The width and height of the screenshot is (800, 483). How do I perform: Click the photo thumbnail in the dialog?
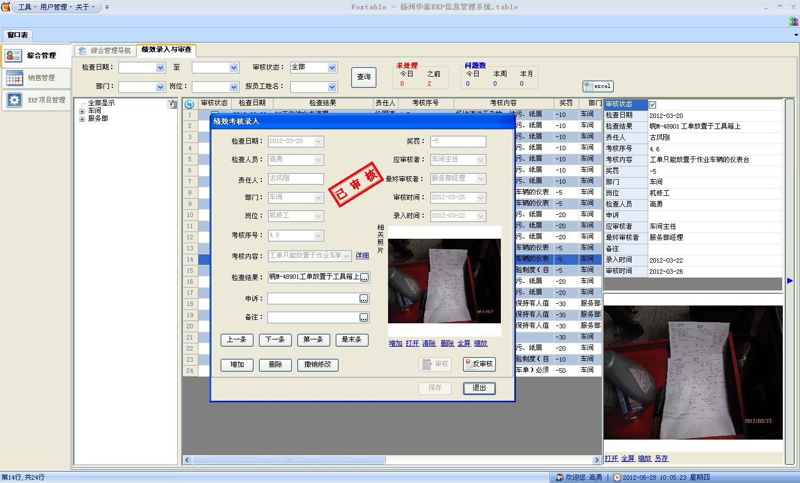pos(444,281)
